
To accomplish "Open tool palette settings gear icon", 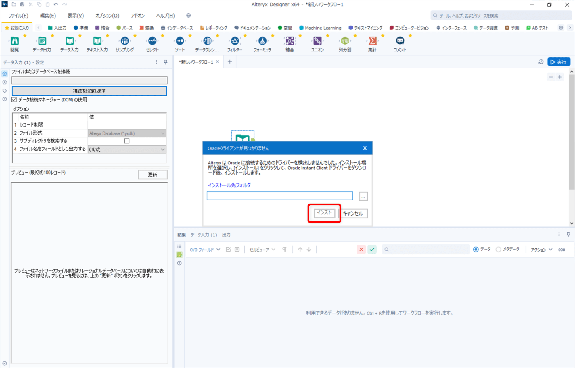I will (561, 28).
